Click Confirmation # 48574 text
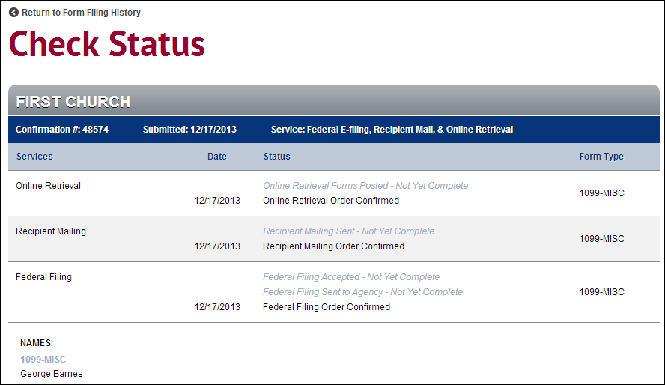The width and height of the screenshot is (665, 385). [x=62, y=130]
